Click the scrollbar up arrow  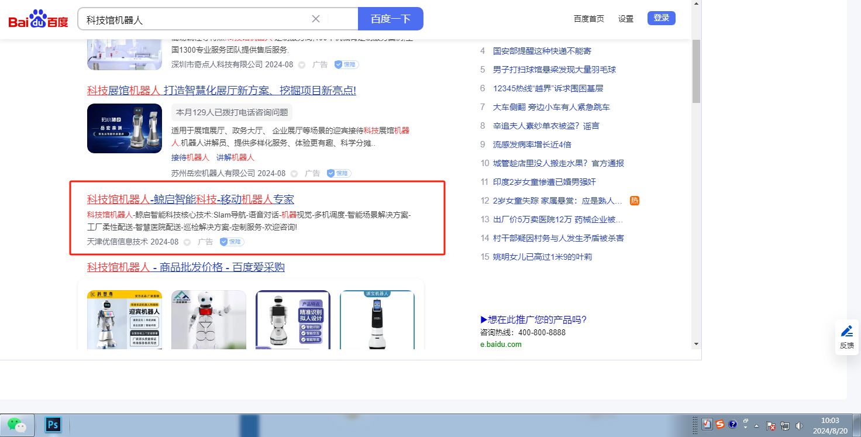pyautogui.click(x=696, y=4)
